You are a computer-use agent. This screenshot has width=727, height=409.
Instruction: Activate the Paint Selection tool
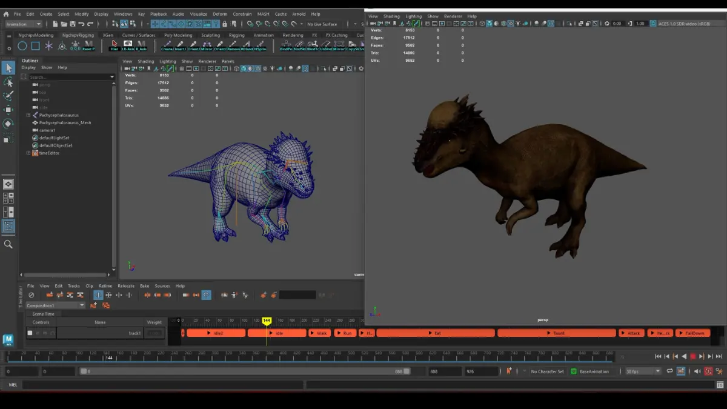pos(8,96)
